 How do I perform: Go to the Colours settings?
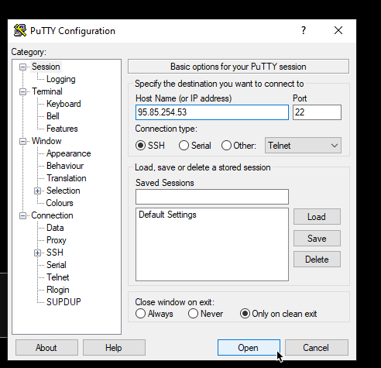click(x=60, y=203)
